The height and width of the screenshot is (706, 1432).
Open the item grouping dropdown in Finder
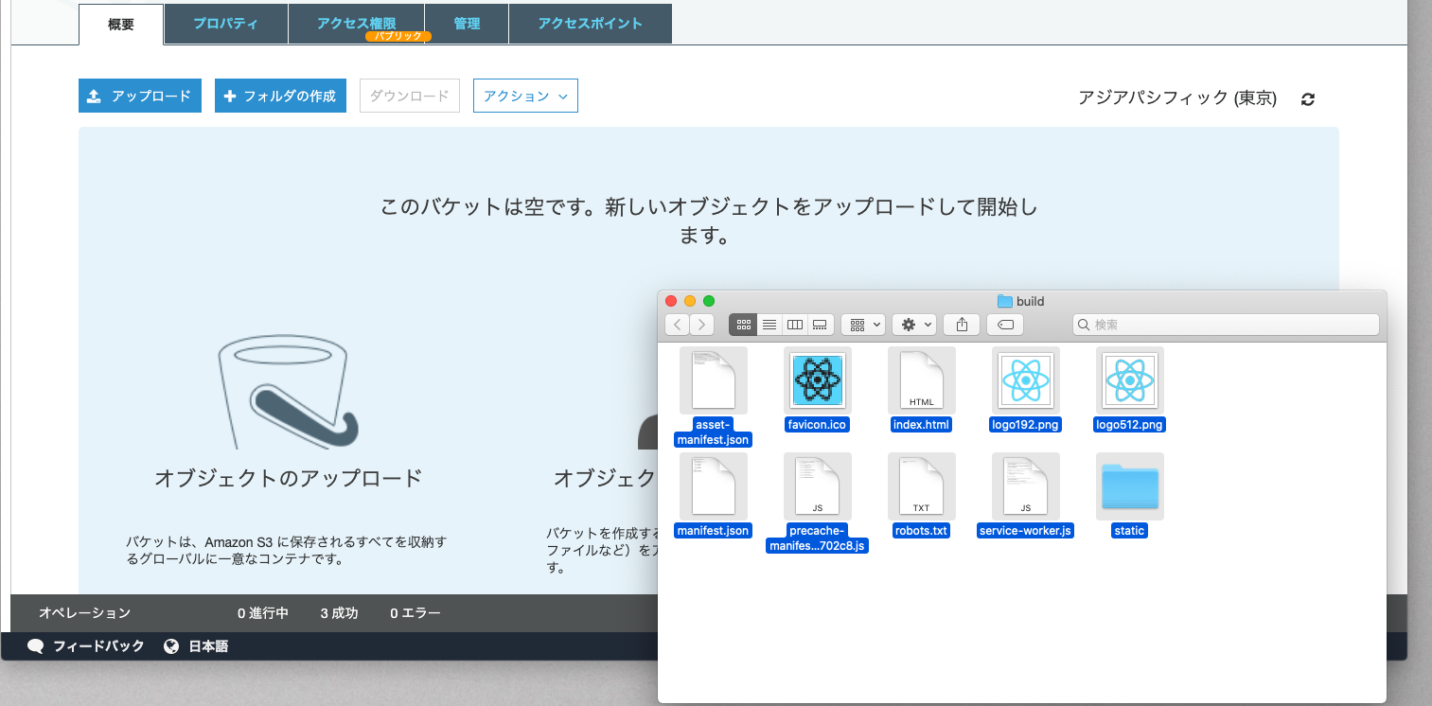click(x=862, y=325)
